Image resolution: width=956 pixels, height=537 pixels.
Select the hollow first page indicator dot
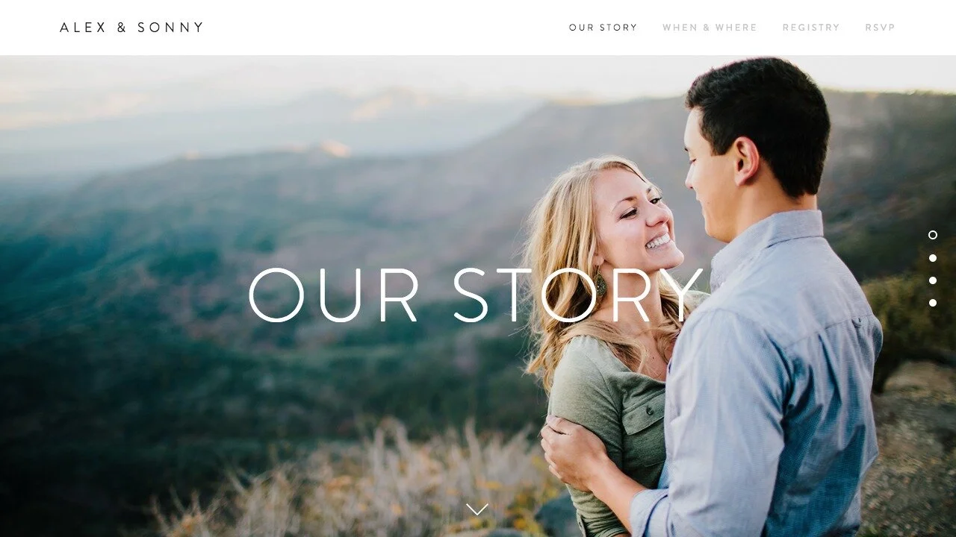click(x=933, y=235)
